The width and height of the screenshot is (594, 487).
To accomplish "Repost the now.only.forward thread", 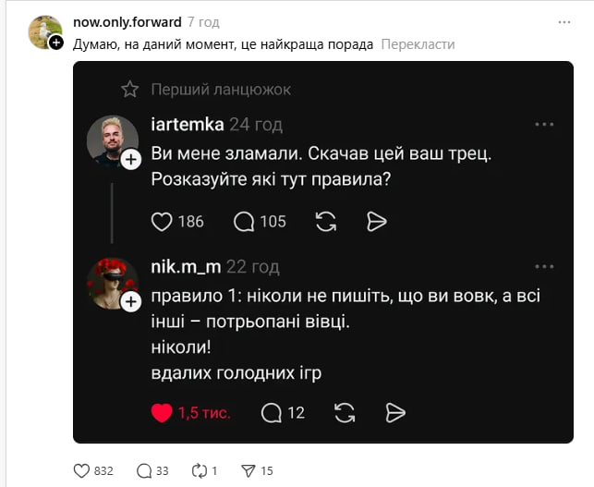I will [200, 470].
